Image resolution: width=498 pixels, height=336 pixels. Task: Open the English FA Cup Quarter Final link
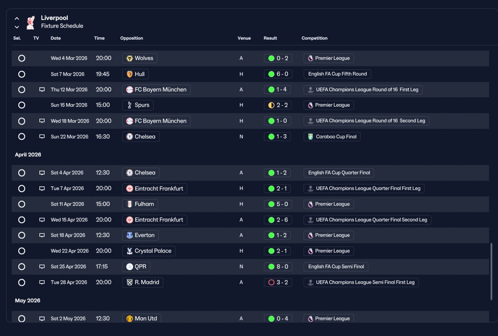pyautogui.click(x=339, y=173)
